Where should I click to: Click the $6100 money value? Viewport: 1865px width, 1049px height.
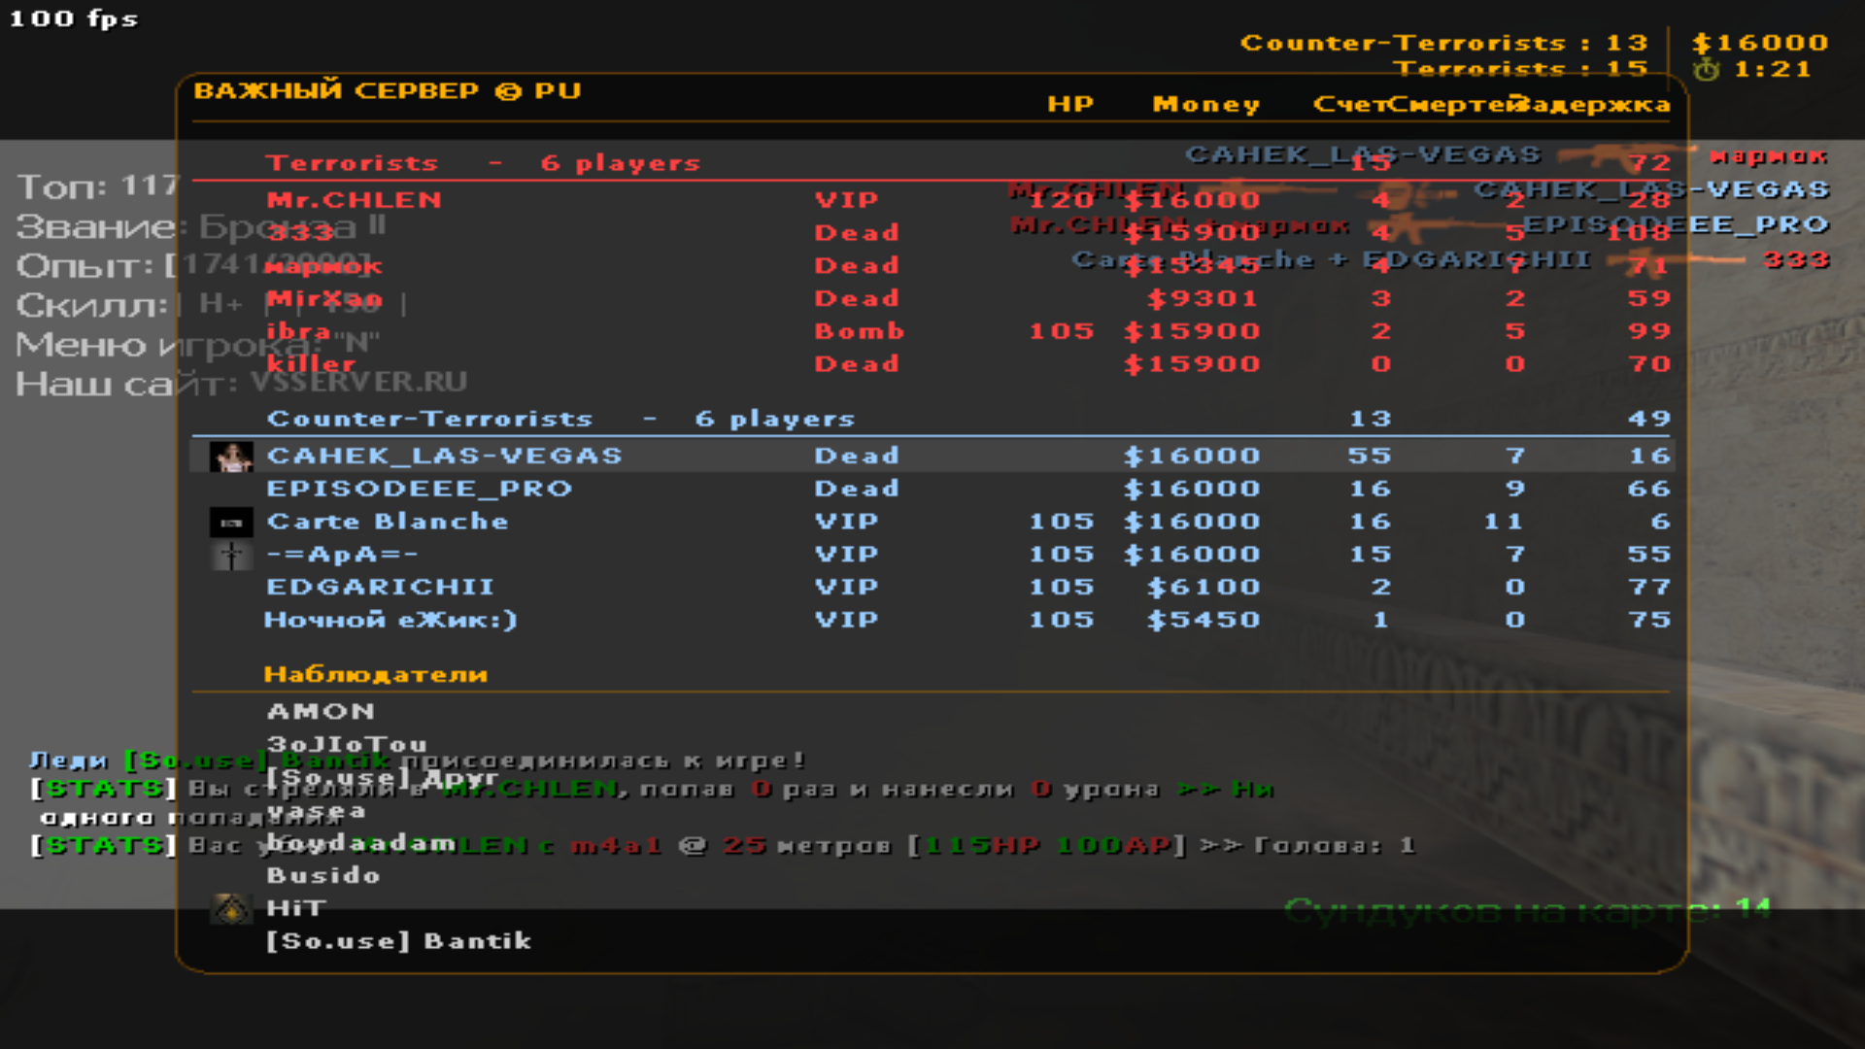pyautogui.click(x=1203, y=588)
